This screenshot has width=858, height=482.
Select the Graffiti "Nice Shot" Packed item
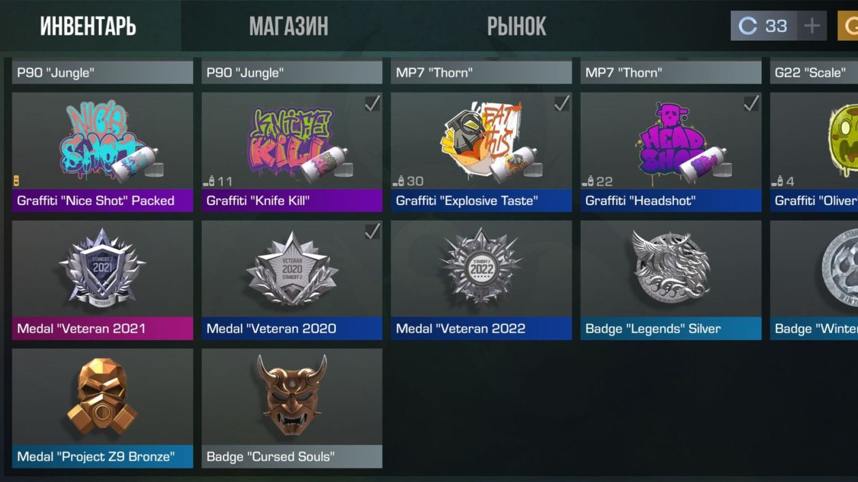(102, 152)
